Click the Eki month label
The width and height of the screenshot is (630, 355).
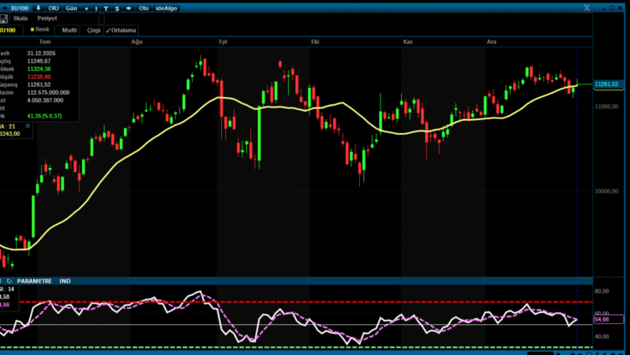315,42
